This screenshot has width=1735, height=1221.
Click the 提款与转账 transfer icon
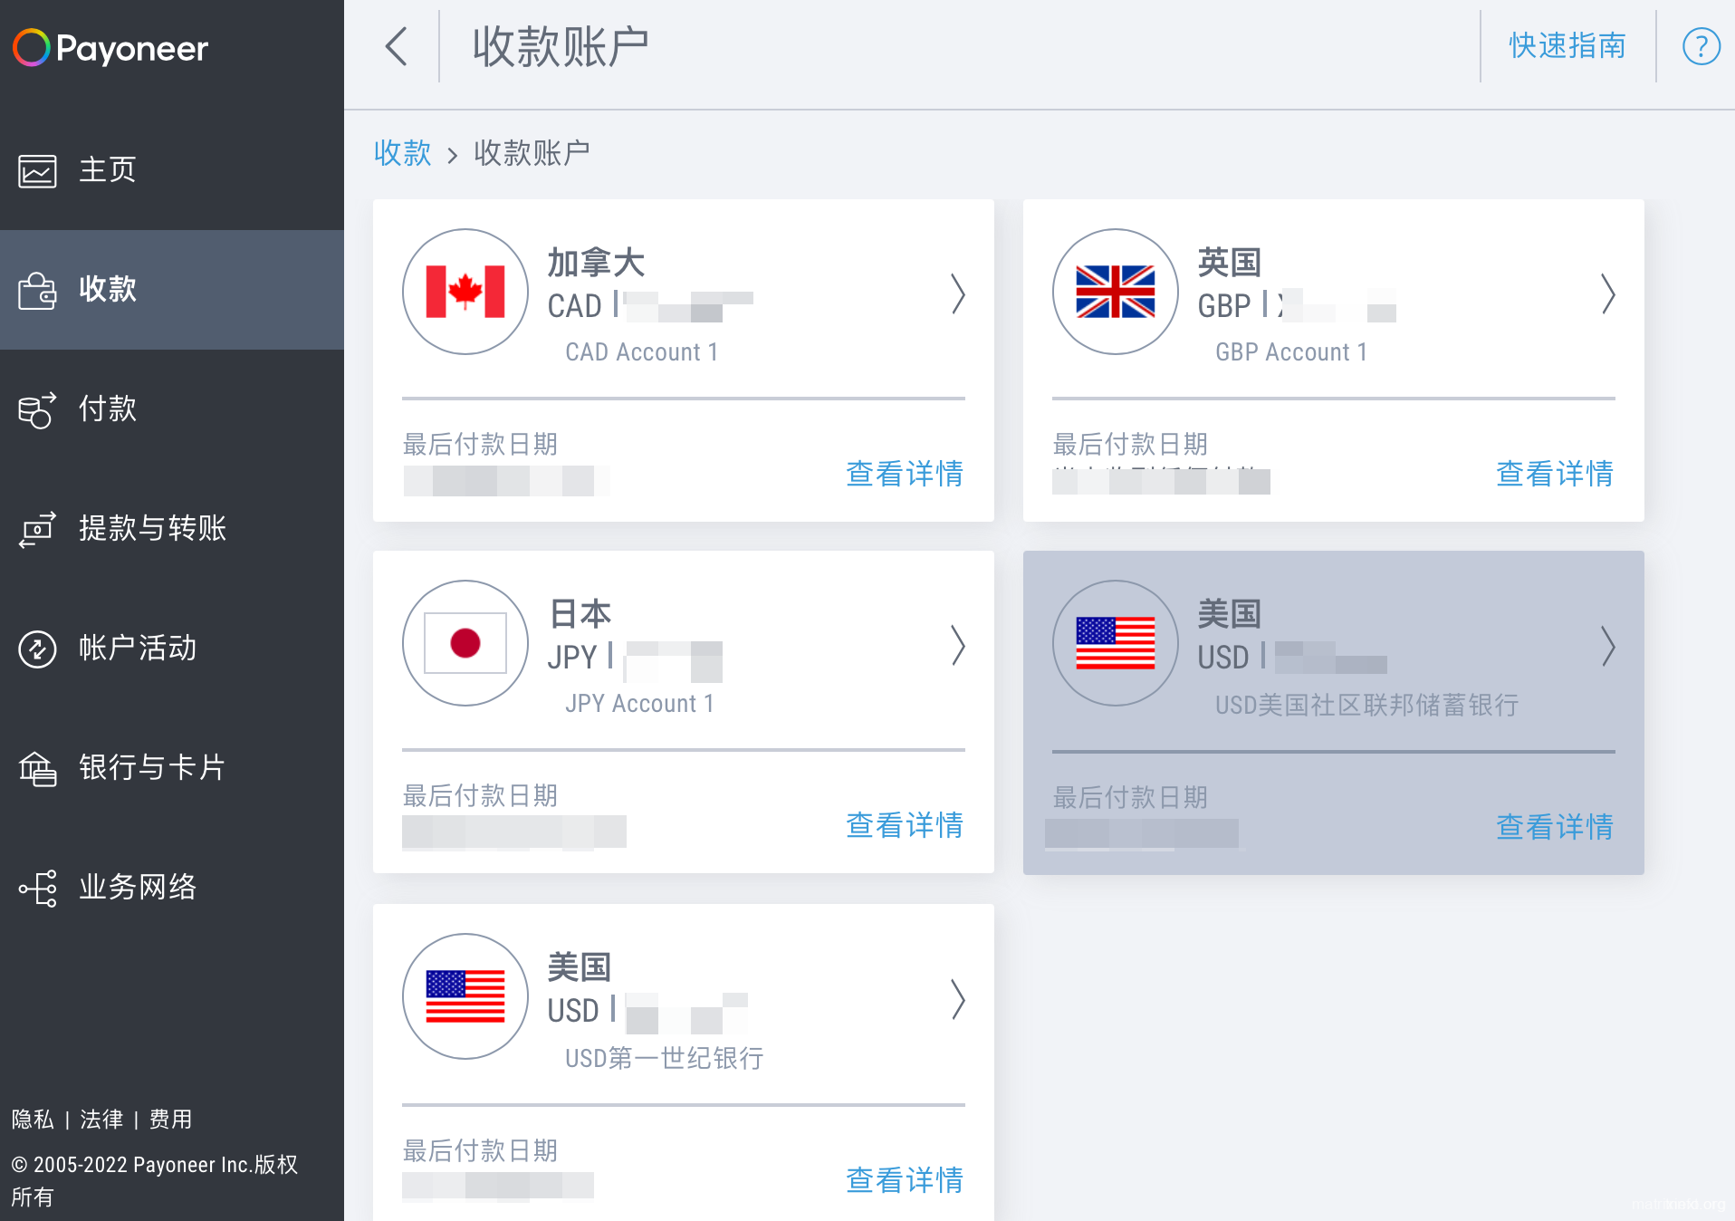point(37,529)
